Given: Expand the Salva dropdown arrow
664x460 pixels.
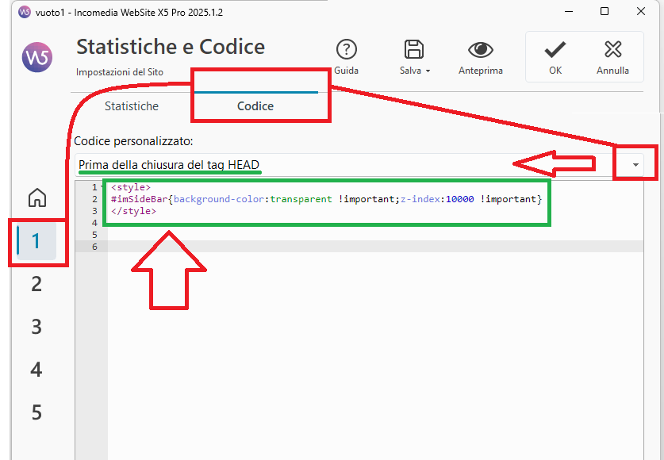Looking at the screenshot, I should [428, 71].
